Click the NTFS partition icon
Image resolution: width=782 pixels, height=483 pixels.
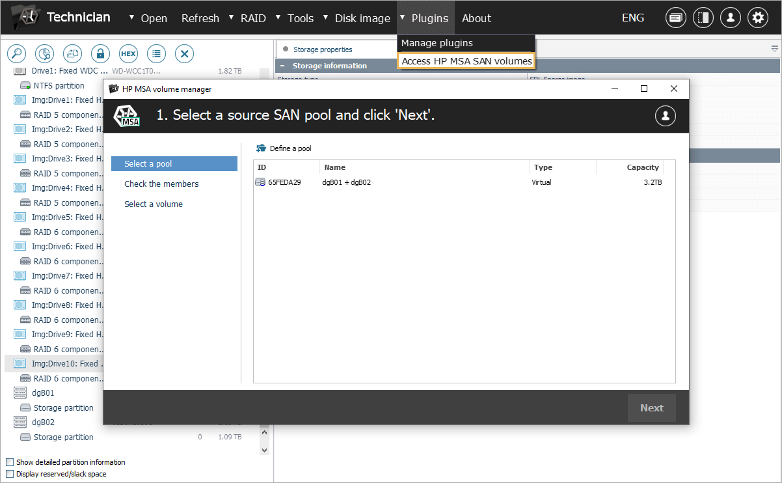25,85
